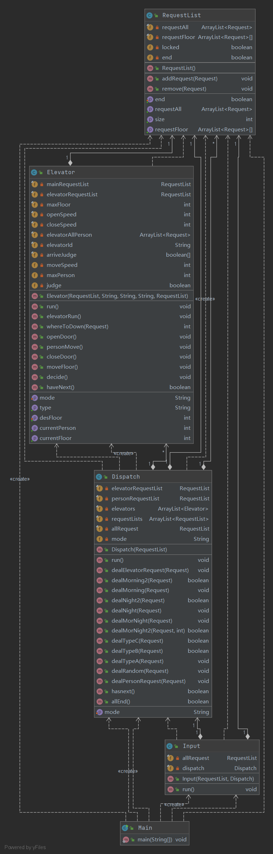Click the property icon next to currentFloor
The width and height of the screenshot is (273, 854).
34,438
